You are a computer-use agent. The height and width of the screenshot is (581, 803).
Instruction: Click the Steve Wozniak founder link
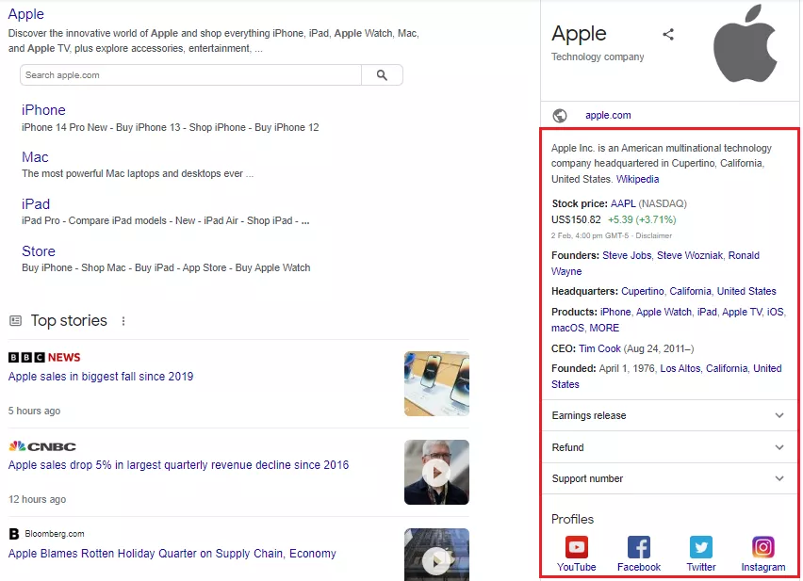pyautogui.click(x=690, y=255)
